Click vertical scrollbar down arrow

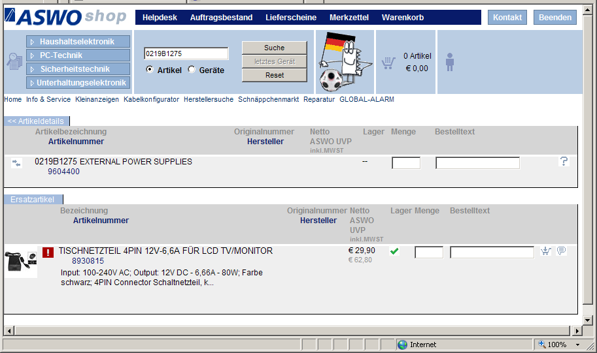coord(588,320)
